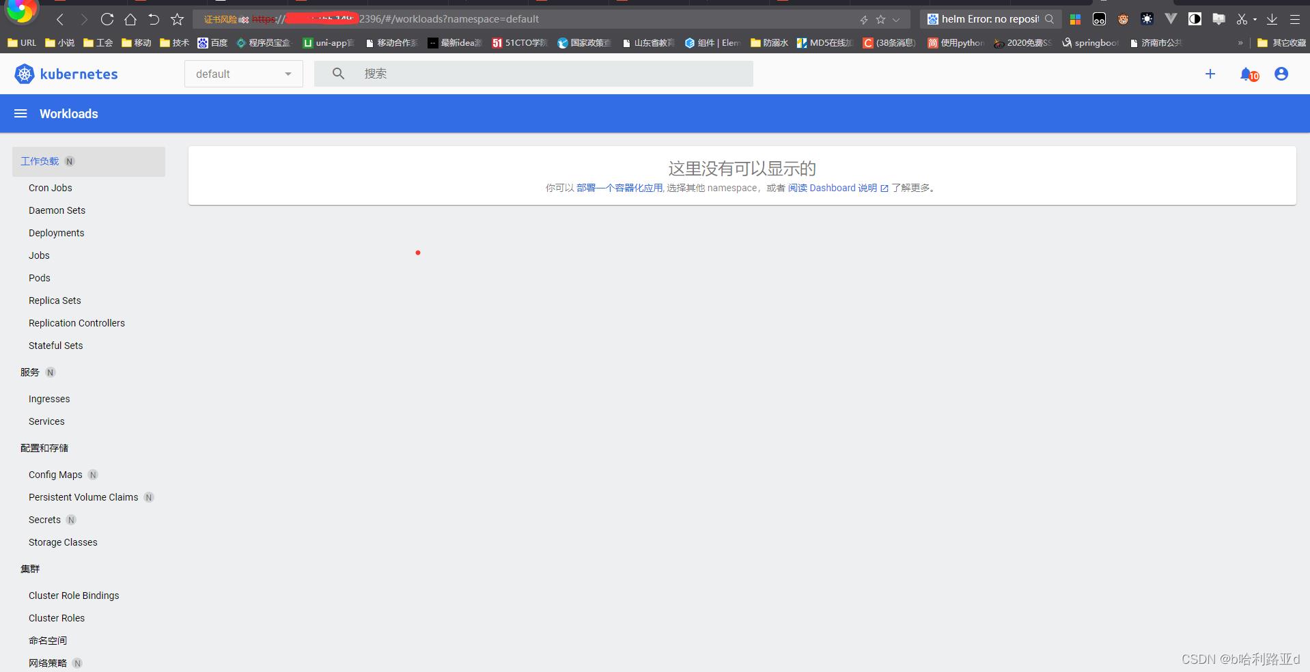The height and width of the screenshot is (672, 1310).
Task: Open the 技术 bookmarks folder
Action: [174, 42]
